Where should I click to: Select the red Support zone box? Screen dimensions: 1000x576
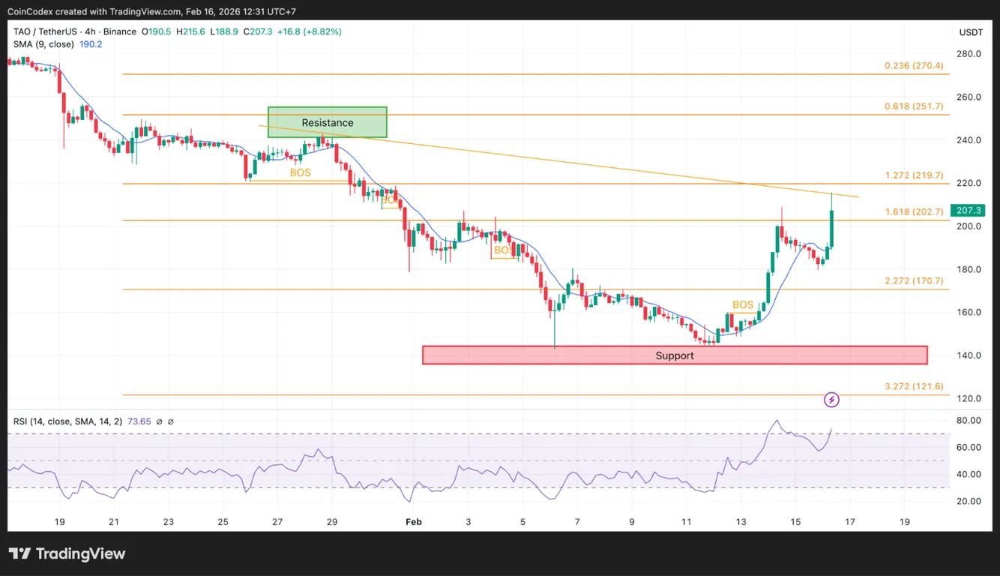[x=675, y=355]
